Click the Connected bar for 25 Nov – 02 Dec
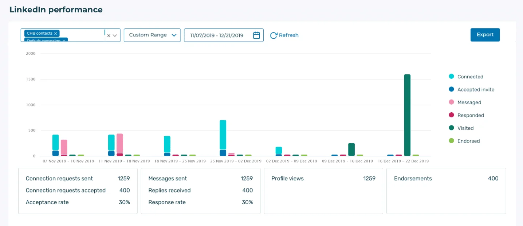Image resolution: width=523 pixels, height=226 pixels. coord(223,135)
